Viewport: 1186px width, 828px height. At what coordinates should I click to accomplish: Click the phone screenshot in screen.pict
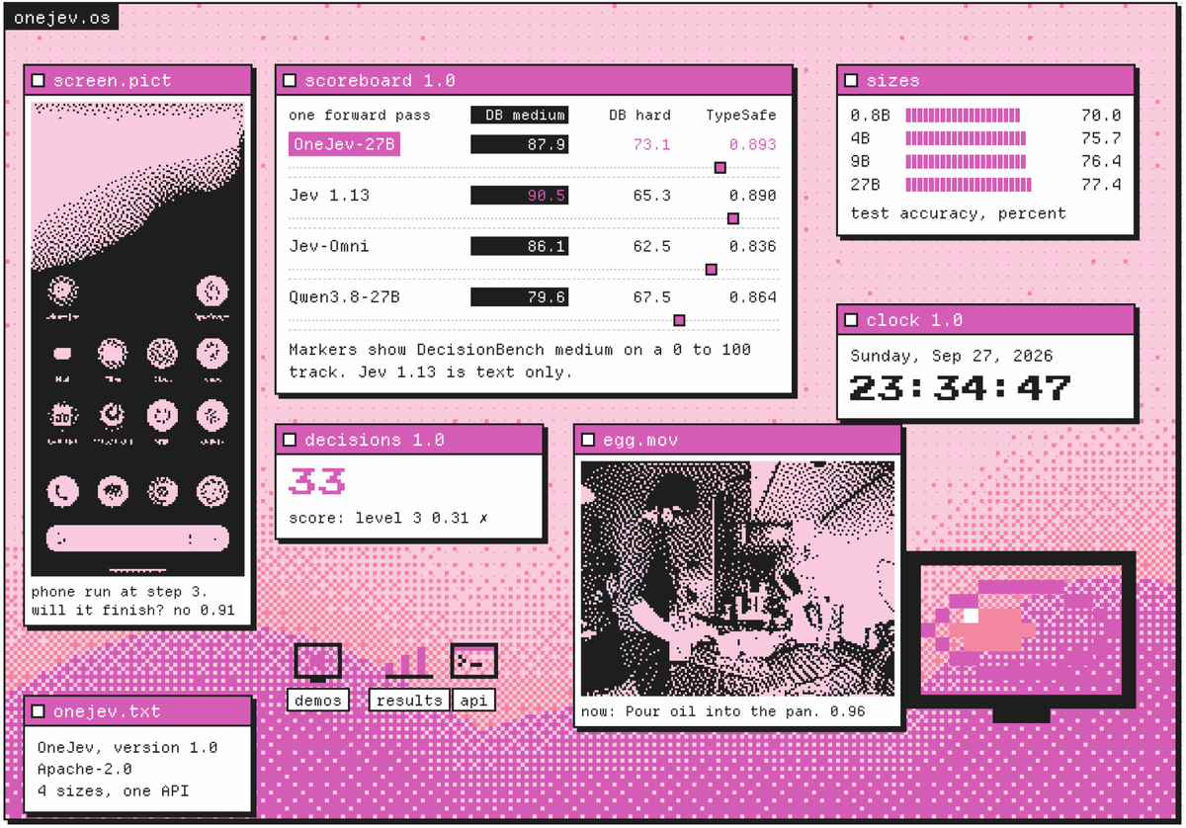tap(137, 339)
